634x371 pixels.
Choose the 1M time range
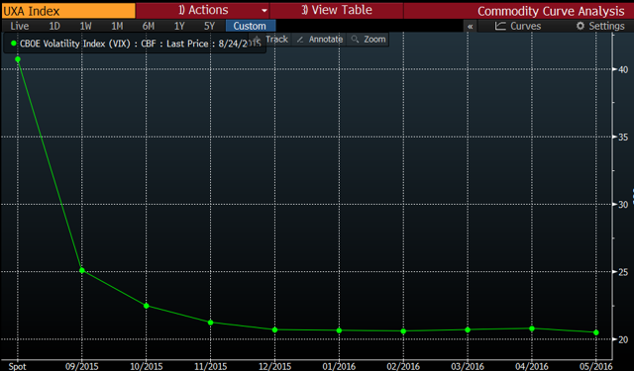click(x=117, y=26)
